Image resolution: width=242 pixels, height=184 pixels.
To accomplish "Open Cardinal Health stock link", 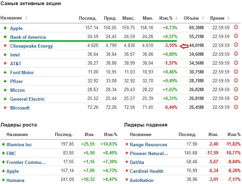I will [146, 171].
